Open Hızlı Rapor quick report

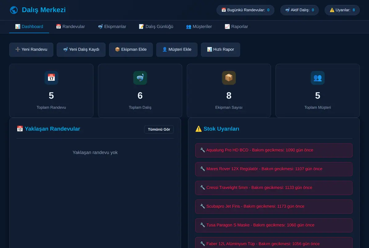click(220, 50)
